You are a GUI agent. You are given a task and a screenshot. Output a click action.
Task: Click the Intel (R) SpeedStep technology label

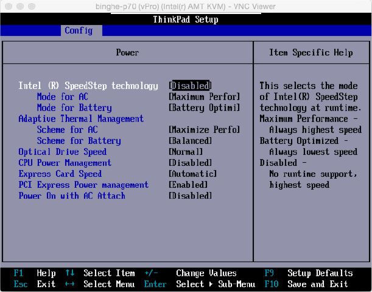(88, 86)
